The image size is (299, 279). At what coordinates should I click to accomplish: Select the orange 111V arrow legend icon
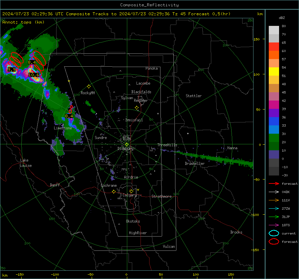[274, 200]
